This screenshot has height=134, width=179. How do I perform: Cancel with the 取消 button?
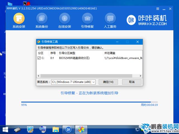[132, 82]
